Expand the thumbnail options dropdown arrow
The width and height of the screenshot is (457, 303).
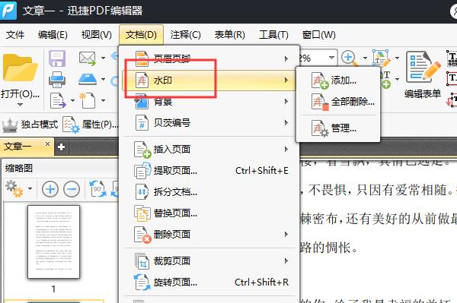(30, 189)
